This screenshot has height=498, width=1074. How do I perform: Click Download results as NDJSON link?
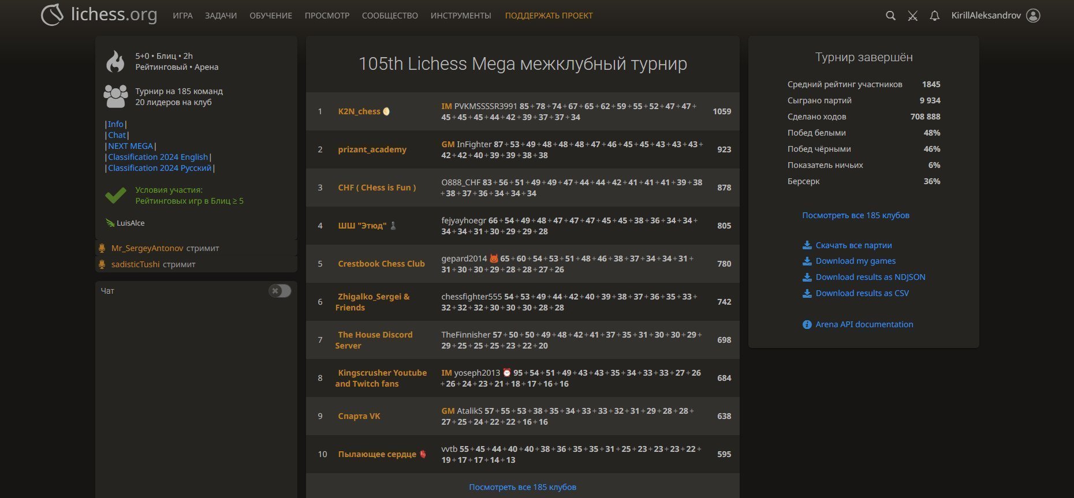(871, 277)
